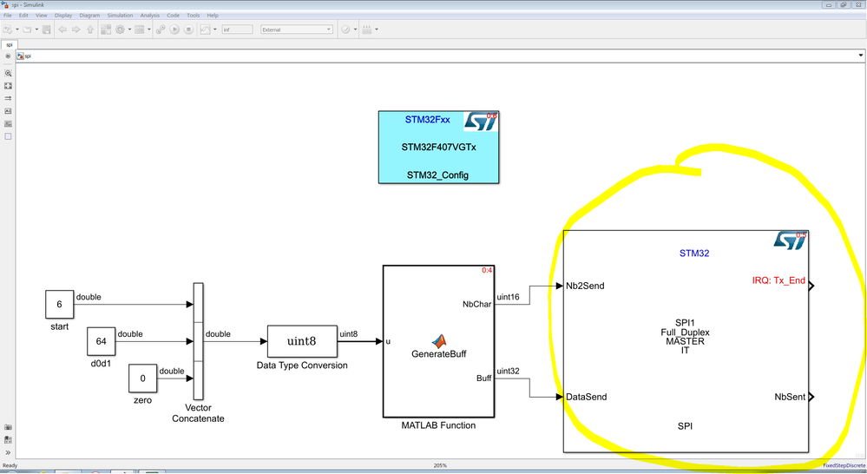Screen dimensions: 867x474
Task: Open the Model Explorer toolbar icon
Action: (140, 30)
